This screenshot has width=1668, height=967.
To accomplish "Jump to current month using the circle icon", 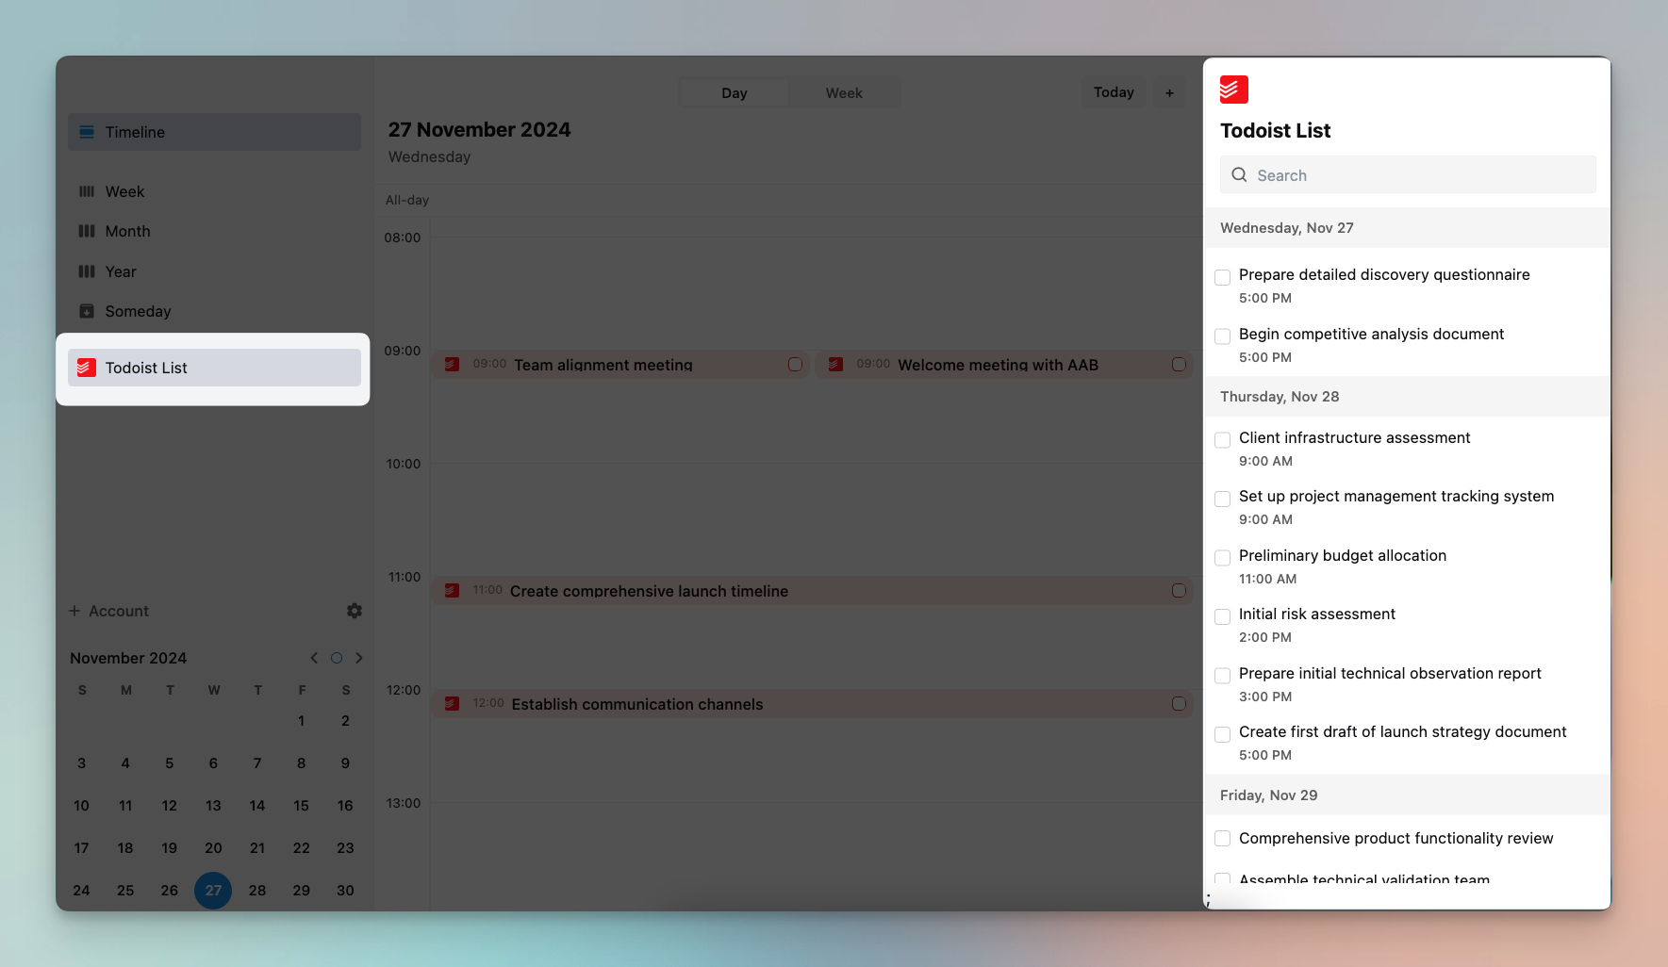I will (337, 658).
